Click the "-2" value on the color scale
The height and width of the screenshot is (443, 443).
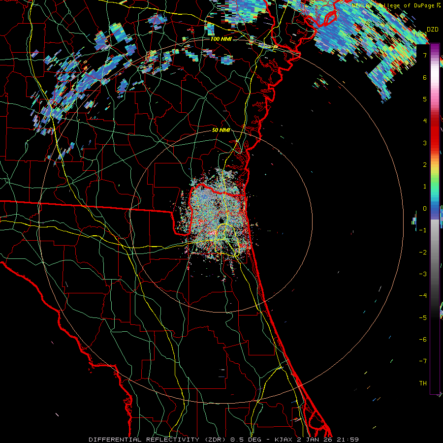coord(423,253)
